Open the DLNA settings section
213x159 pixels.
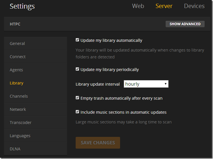[15, 149]
